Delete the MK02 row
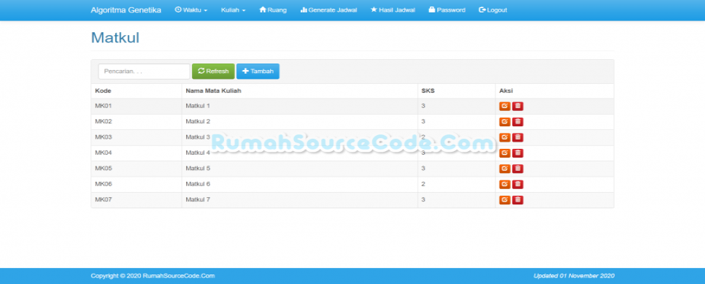The width and height of the screenshot is (705, 284). [517, 122]
